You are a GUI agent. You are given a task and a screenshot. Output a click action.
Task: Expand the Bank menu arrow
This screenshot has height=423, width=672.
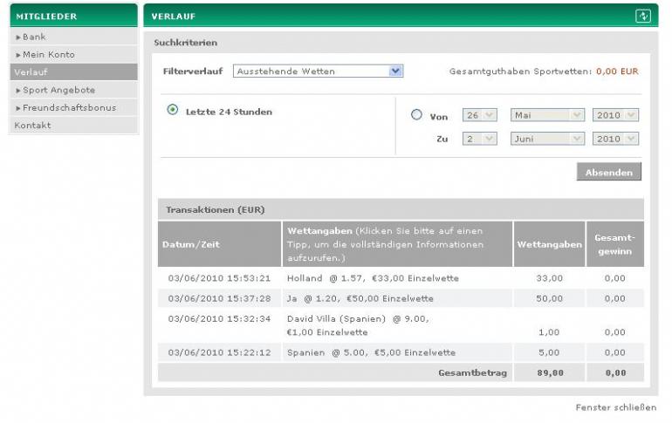click(18, 38)
